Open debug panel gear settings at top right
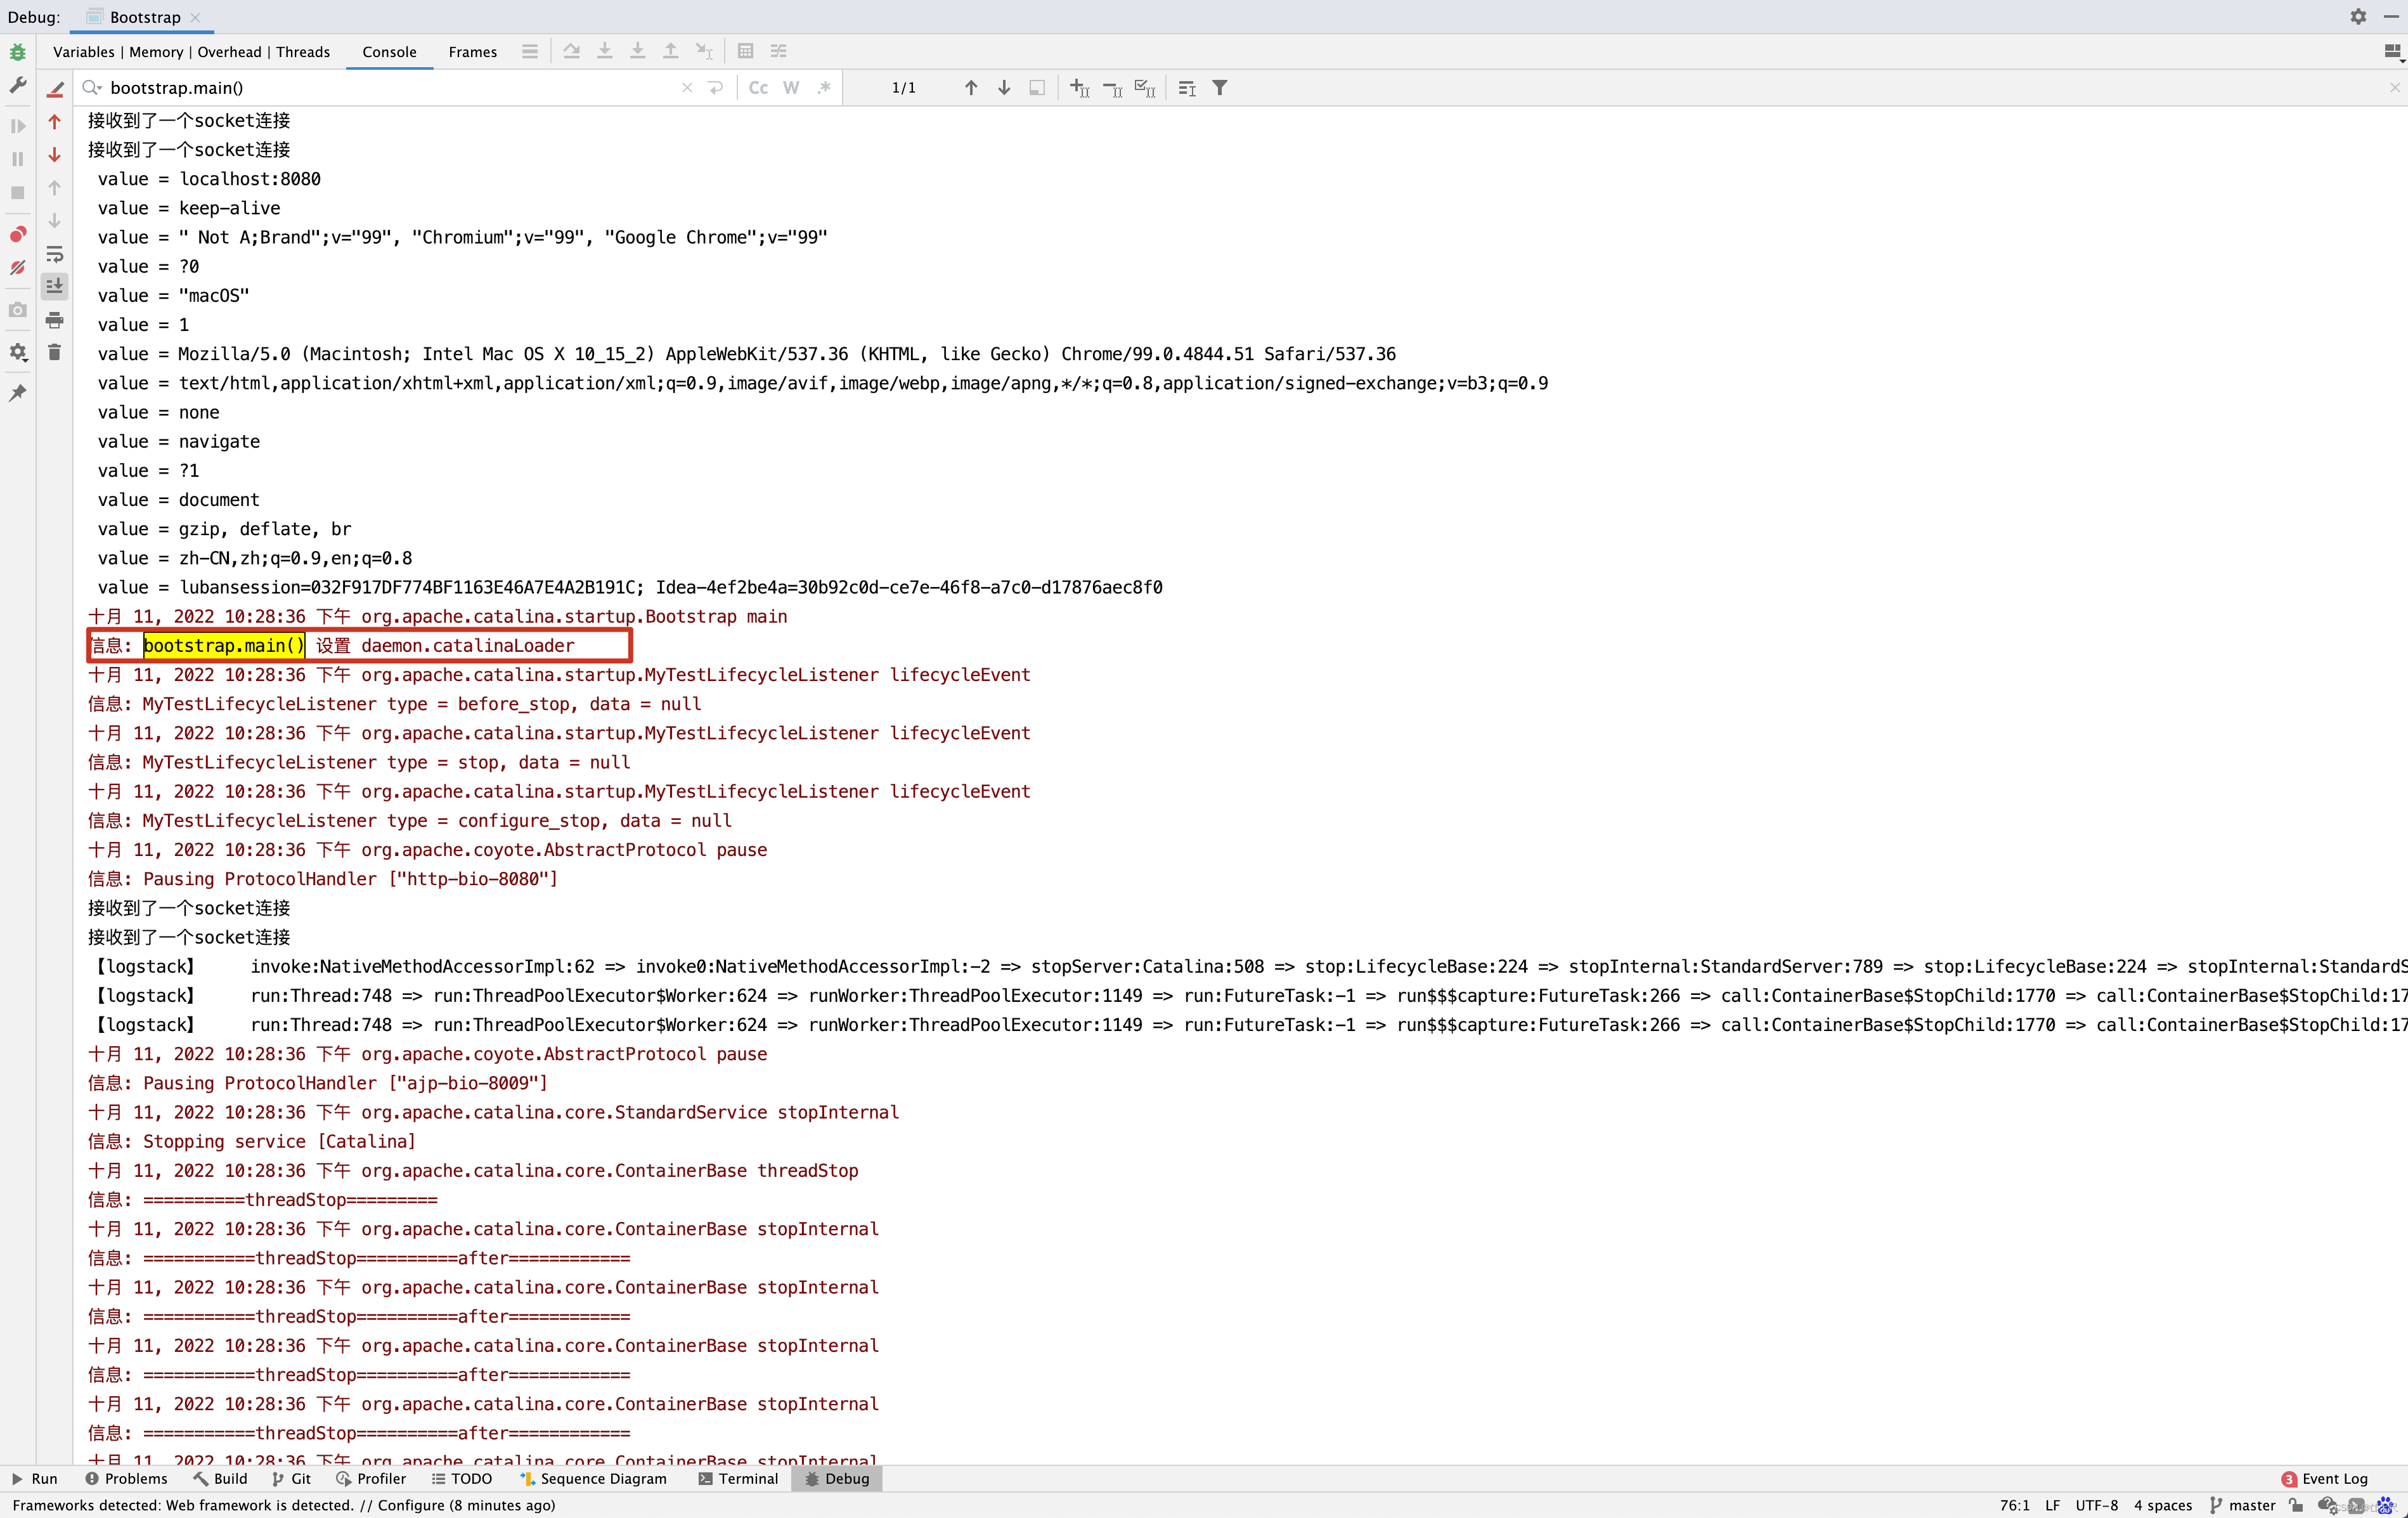2408x1518 pixels. (x=2359, y=17)
